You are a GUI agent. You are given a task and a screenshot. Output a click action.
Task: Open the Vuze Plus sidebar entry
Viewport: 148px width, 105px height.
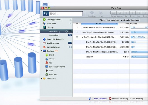coord(51,24)
